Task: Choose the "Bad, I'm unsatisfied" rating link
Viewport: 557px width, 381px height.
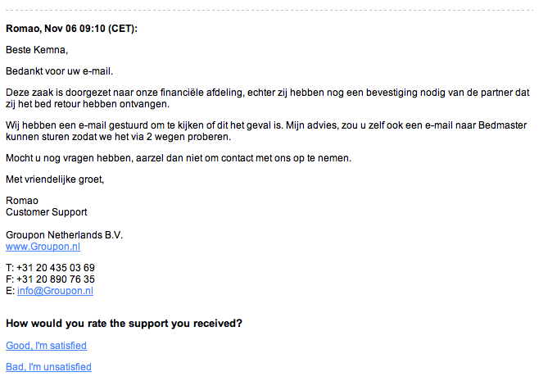Action: coord(48,367)
